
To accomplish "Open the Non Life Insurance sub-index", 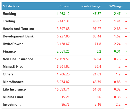I will (x=18, y=59).
